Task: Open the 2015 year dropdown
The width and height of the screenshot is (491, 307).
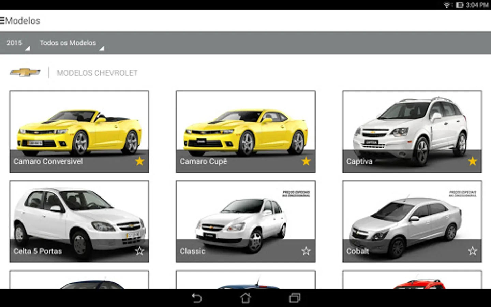Action: click(x=18, y=43)
